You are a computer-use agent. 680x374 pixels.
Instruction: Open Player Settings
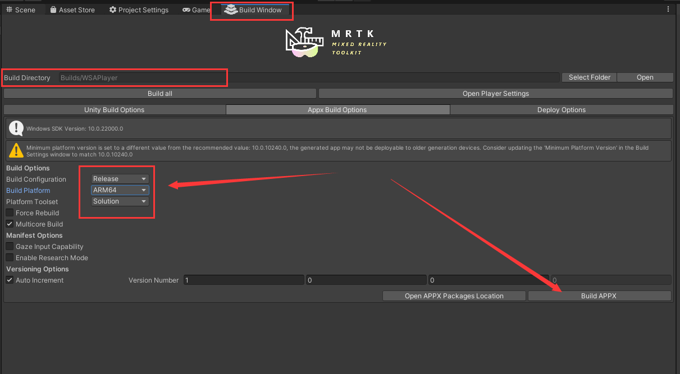[496, 94]
